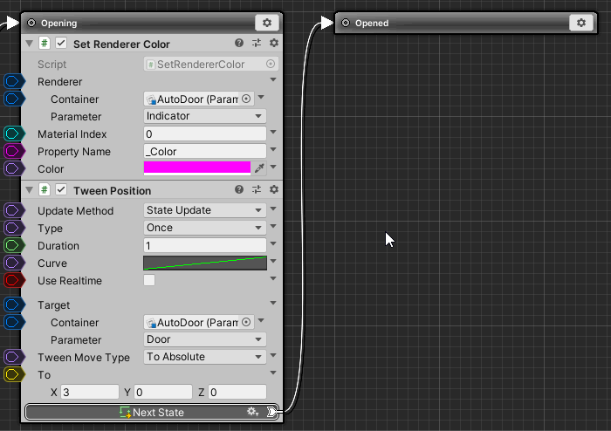
Task: Click the Next State output connector
Action: (x=272, y=412)
